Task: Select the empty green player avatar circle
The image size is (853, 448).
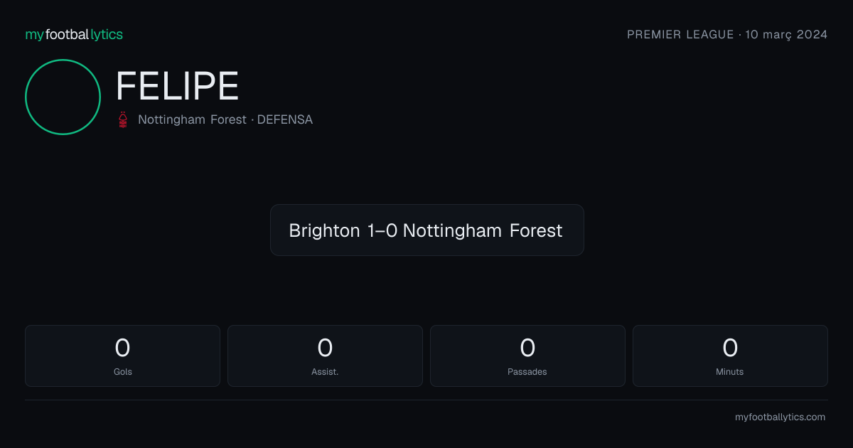Action: pyautogui.click(x=63, y=97)
